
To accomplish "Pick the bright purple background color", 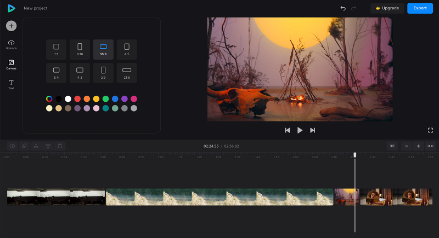I will pos(125,99).
